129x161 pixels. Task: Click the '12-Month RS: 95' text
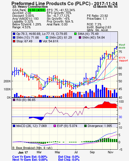point(105,7)
